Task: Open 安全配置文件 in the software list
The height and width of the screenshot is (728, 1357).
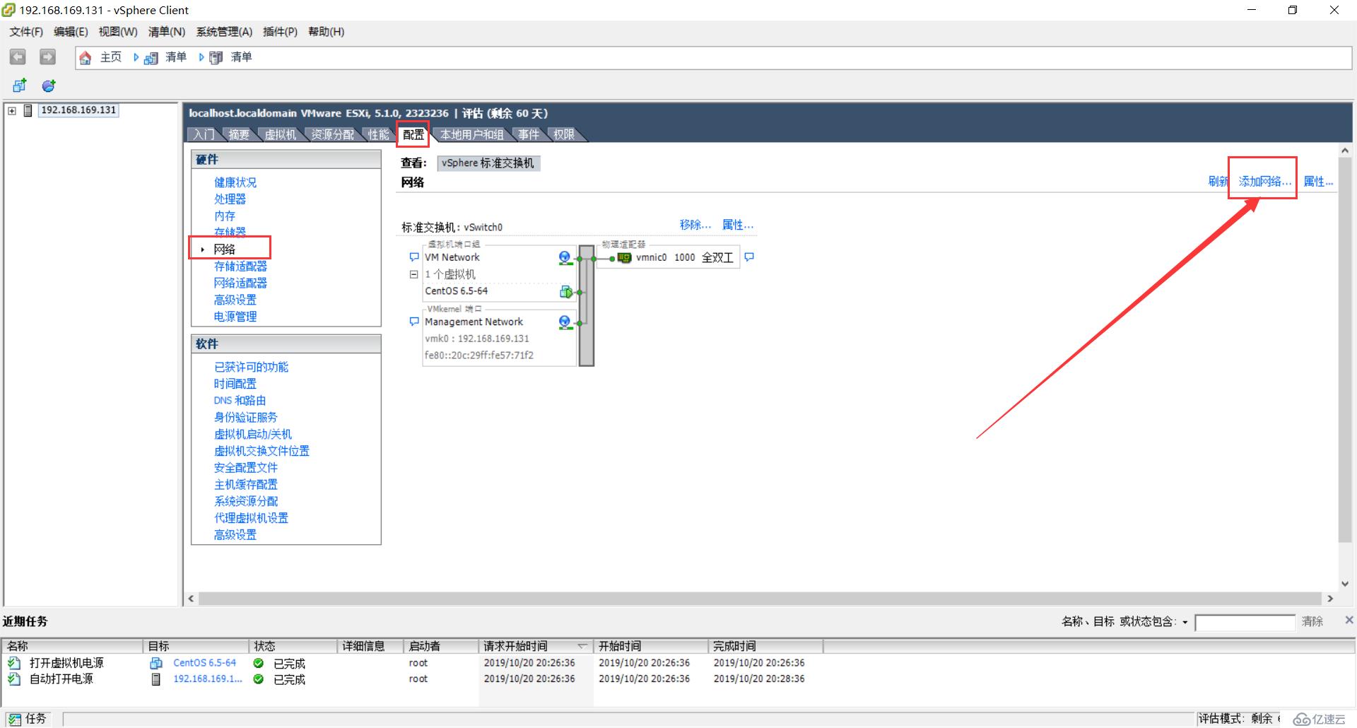Action: [246, 468]
